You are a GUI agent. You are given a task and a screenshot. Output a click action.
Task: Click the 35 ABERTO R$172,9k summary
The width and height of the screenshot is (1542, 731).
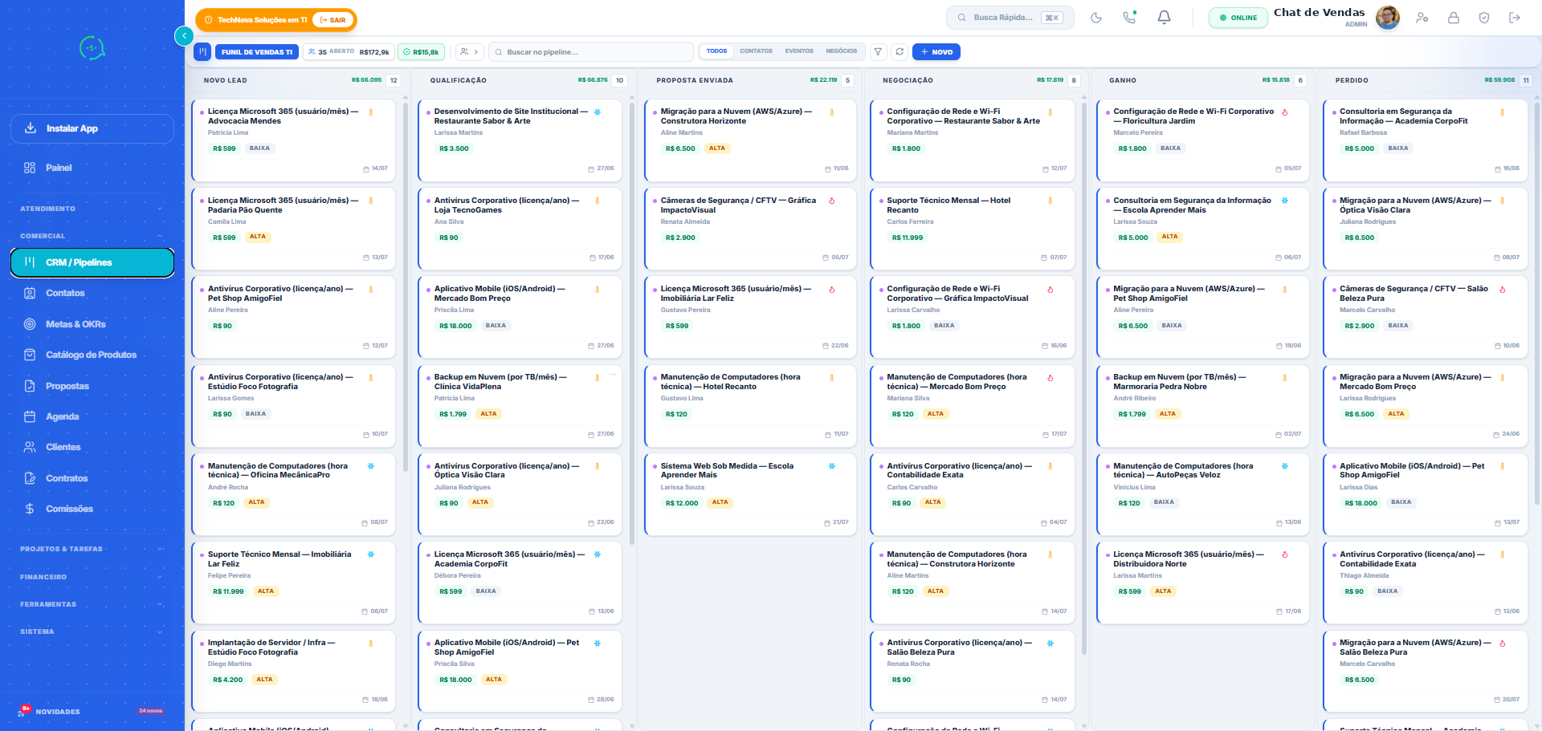pos(349,52)
